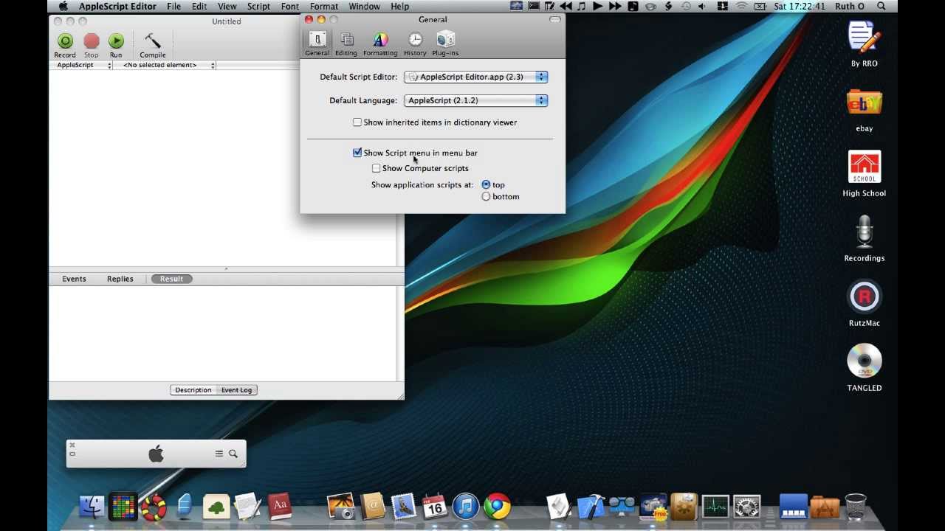Click the Event Log button
Viewport: 945px width, 531px height.
click(237, 390)
